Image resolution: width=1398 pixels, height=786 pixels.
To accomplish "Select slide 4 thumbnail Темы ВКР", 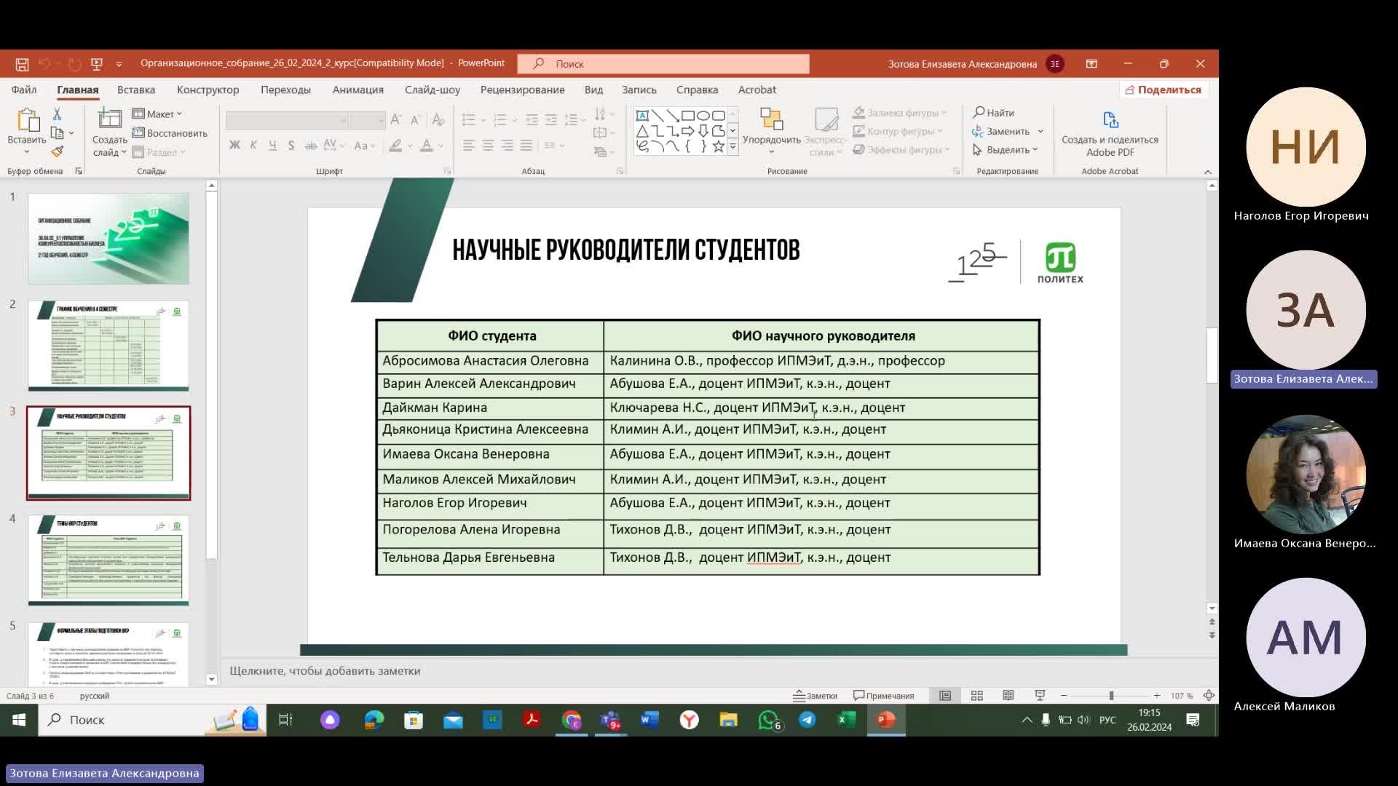I will (108, 560).
